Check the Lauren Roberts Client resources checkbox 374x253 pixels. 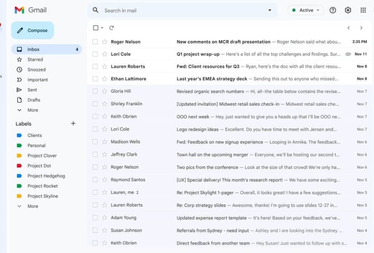click(x=95, y=66)
